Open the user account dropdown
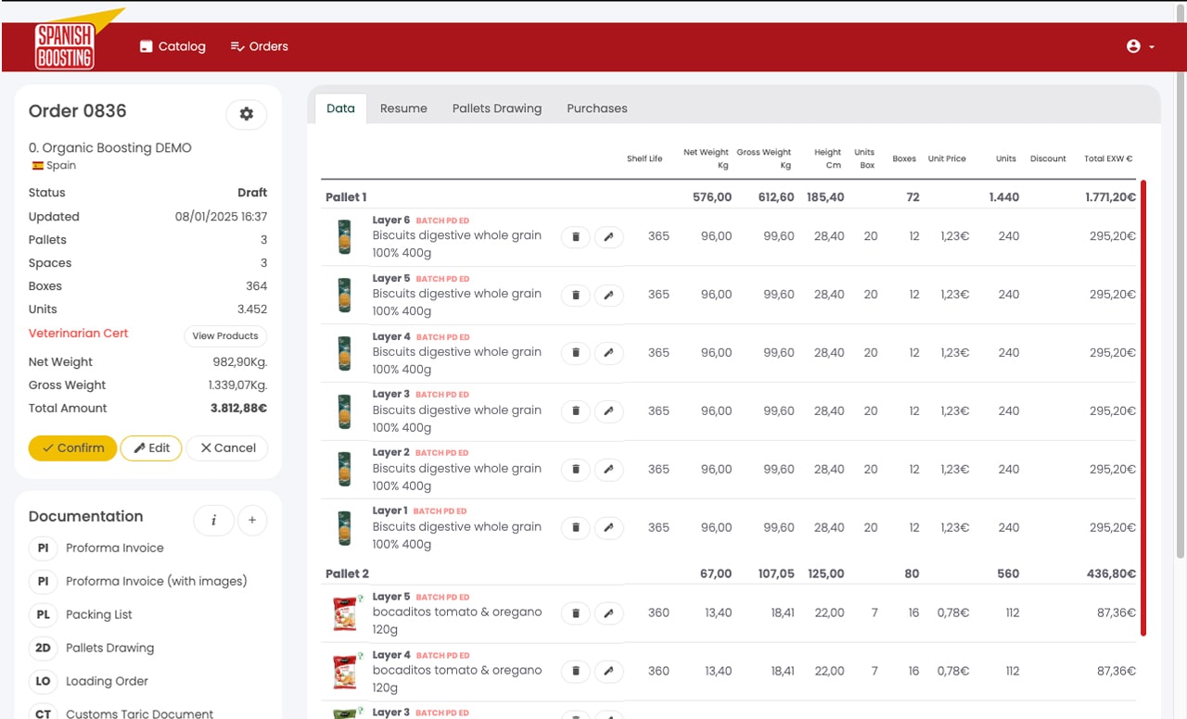Viewport: 1187px width, 719px height. [1140, 46]
